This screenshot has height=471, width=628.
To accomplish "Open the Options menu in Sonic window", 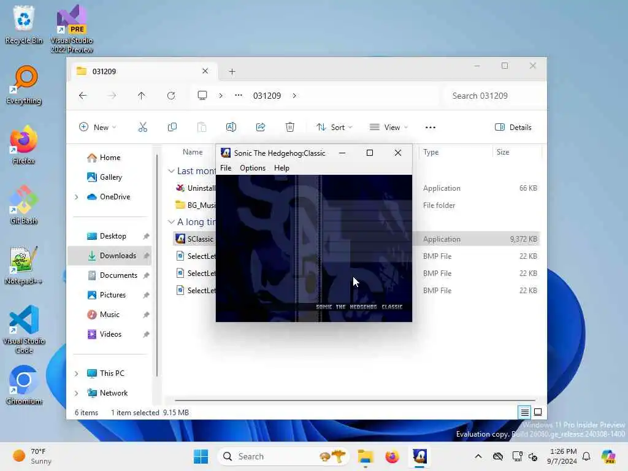I will point(252,168).
